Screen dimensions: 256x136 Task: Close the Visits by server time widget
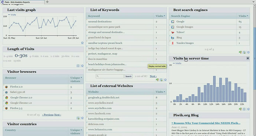tap(248, 58)
